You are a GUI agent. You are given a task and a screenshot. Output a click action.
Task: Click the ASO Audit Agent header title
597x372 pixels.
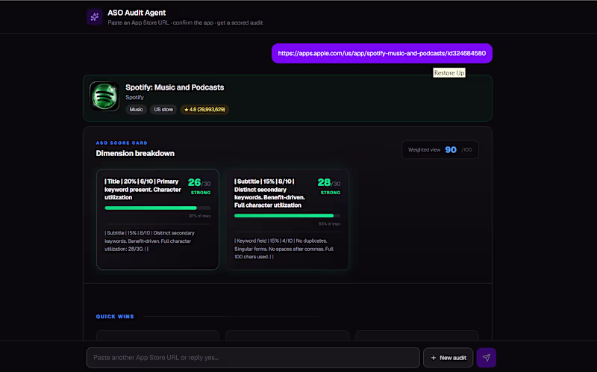pos(137,13)
